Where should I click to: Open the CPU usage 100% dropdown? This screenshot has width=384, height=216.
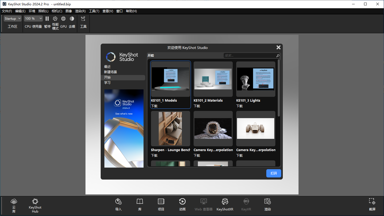(33, 19)
